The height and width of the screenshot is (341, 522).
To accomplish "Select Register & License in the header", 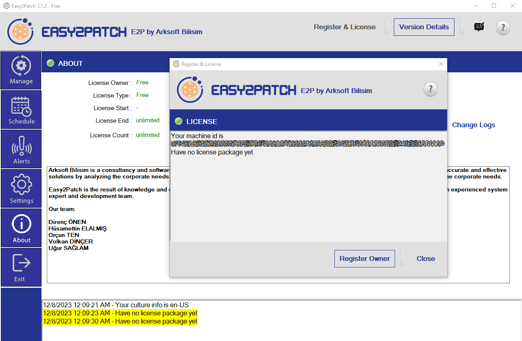I will (345, 27).
